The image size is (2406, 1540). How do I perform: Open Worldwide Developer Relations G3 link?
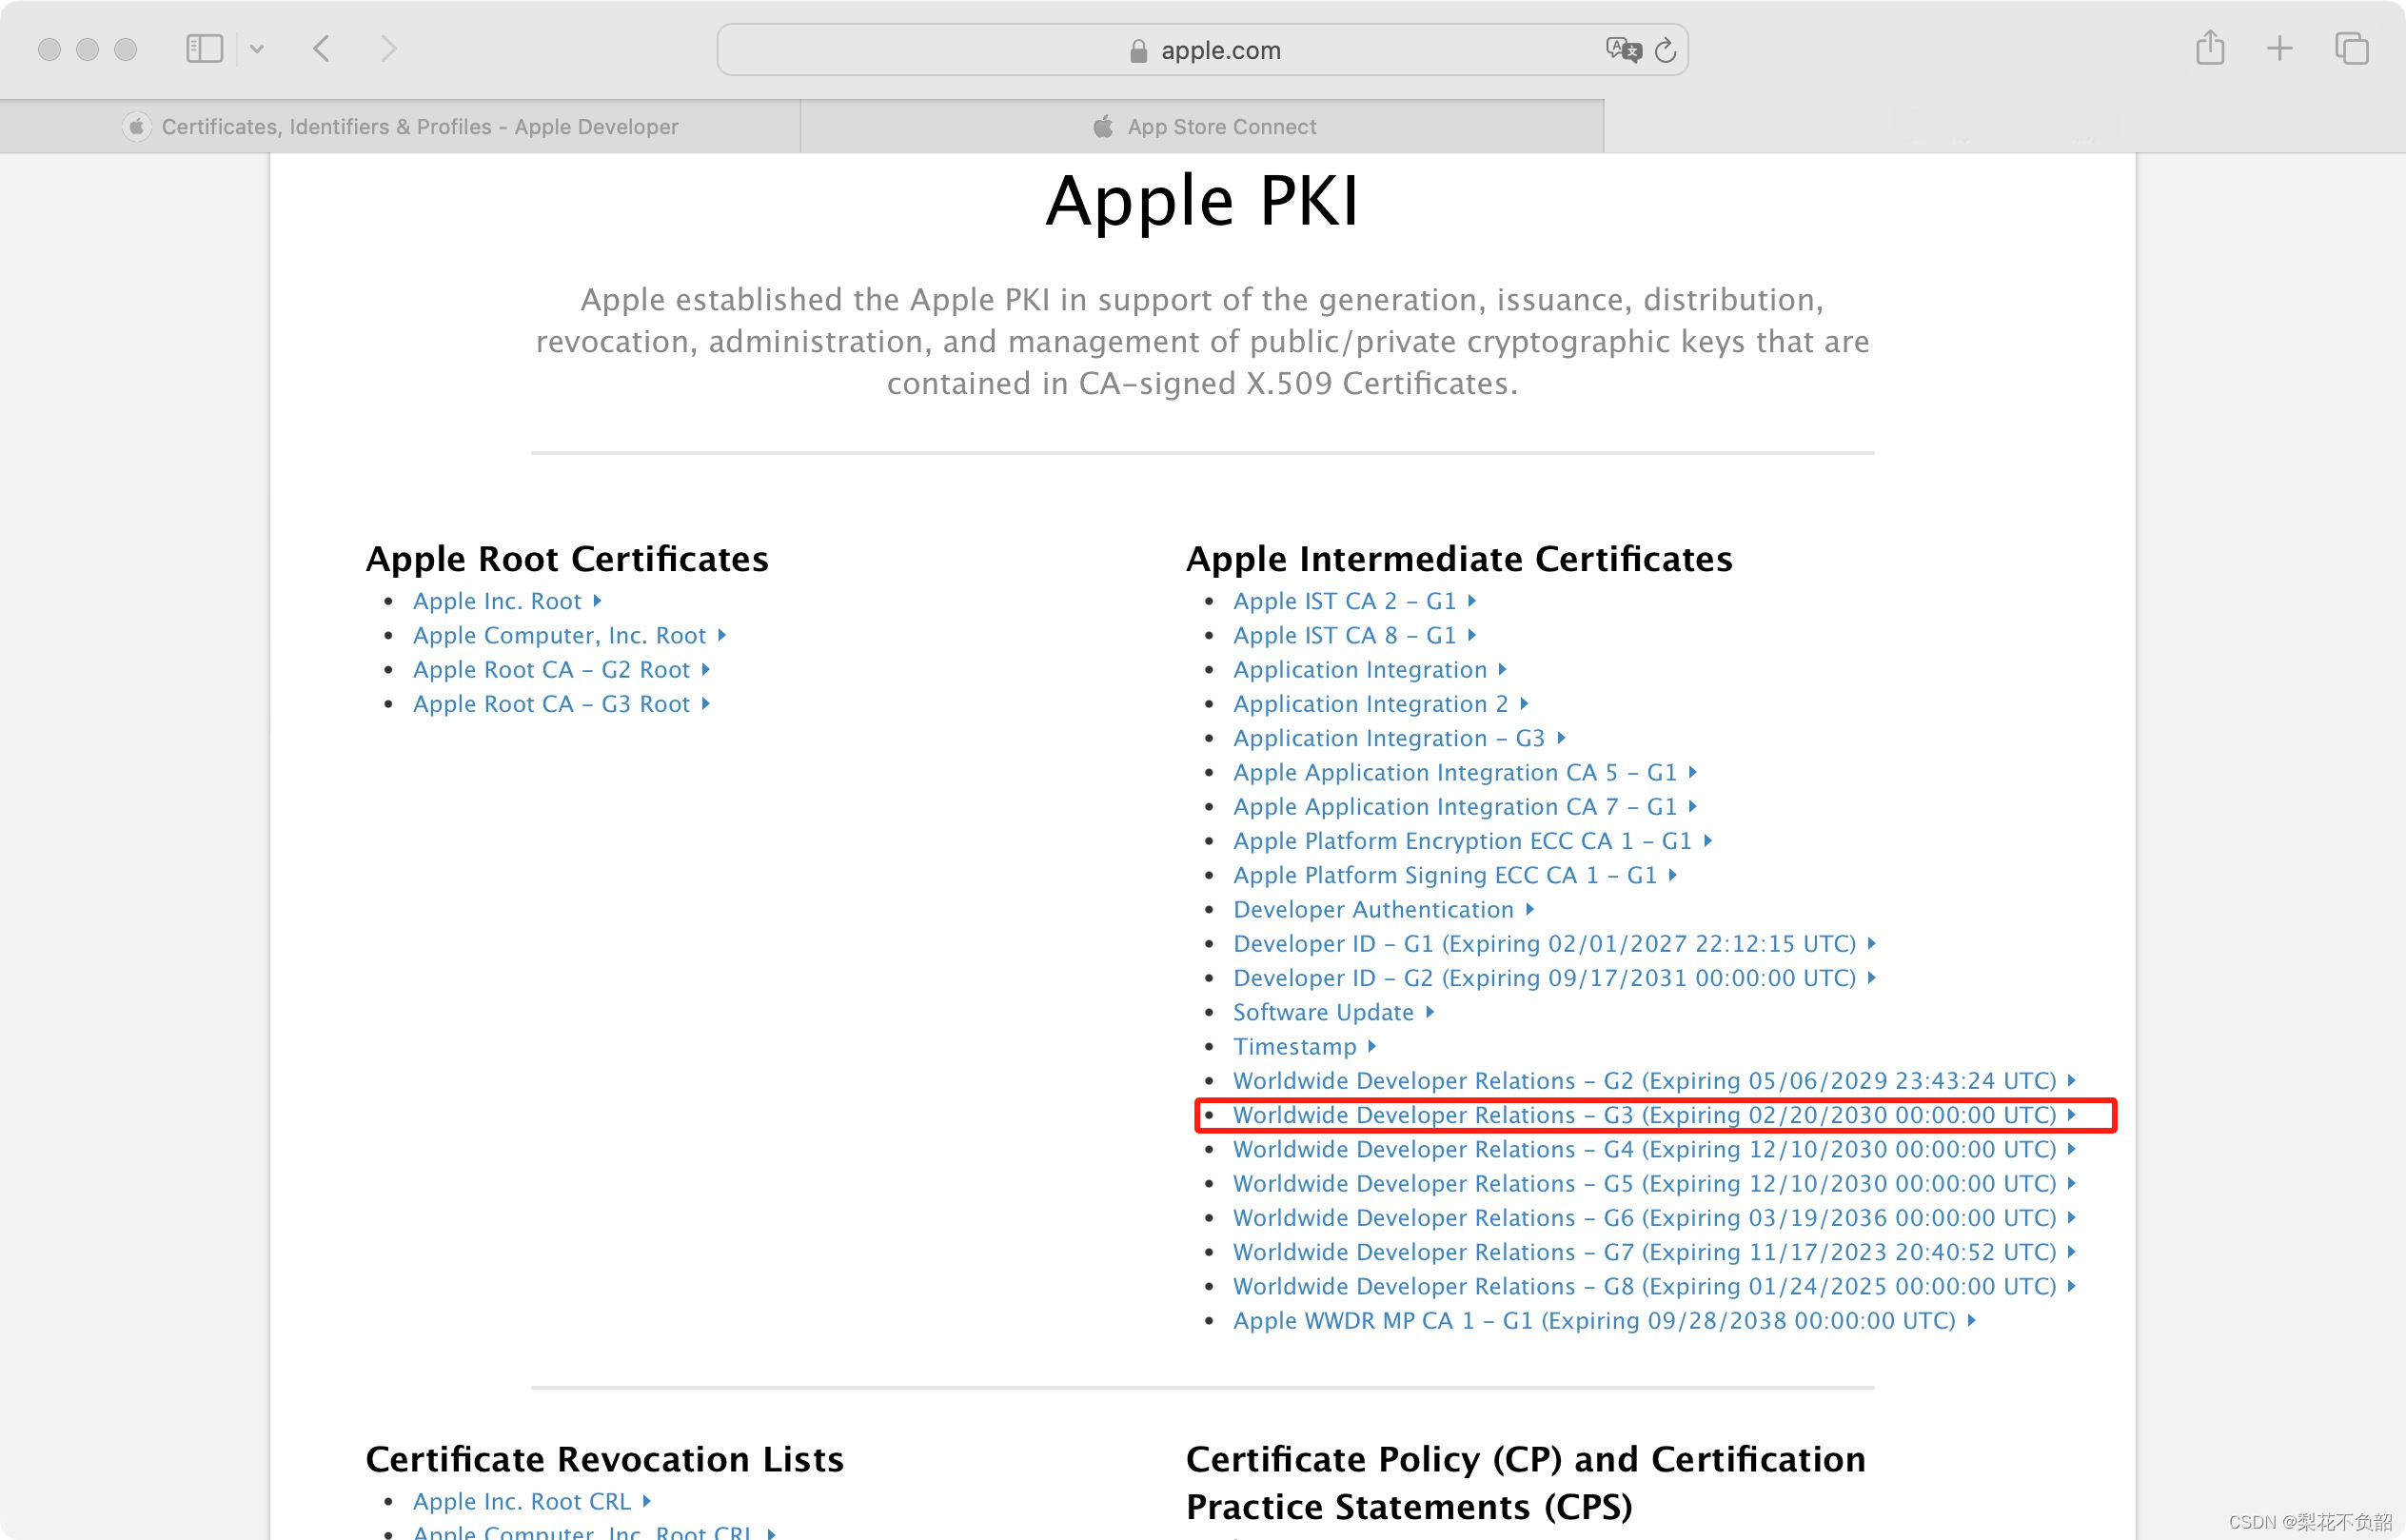pos(1643,1115)
